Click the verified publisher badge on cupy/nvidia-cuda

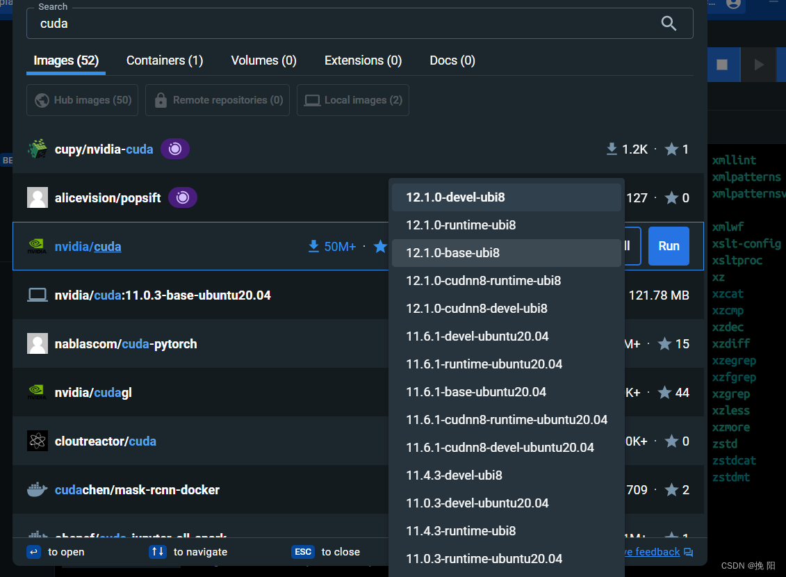pyautogui.click(x=174, y=148)
